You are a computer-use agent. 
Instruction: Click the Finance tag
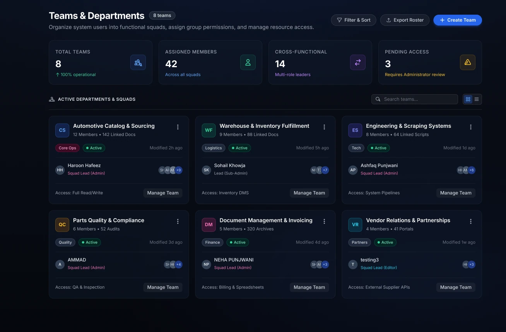pyautogui.click(x=212, y=242)
